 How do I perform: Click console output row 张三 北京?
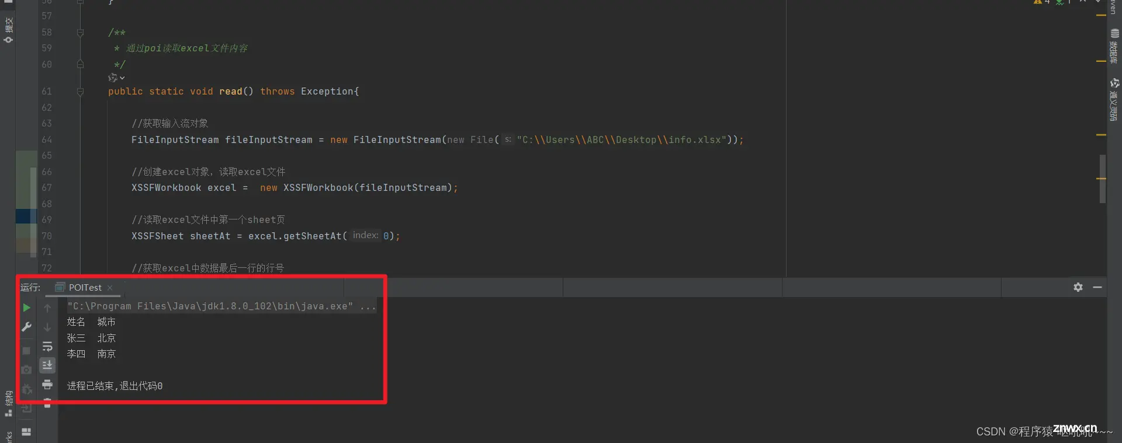91,338
